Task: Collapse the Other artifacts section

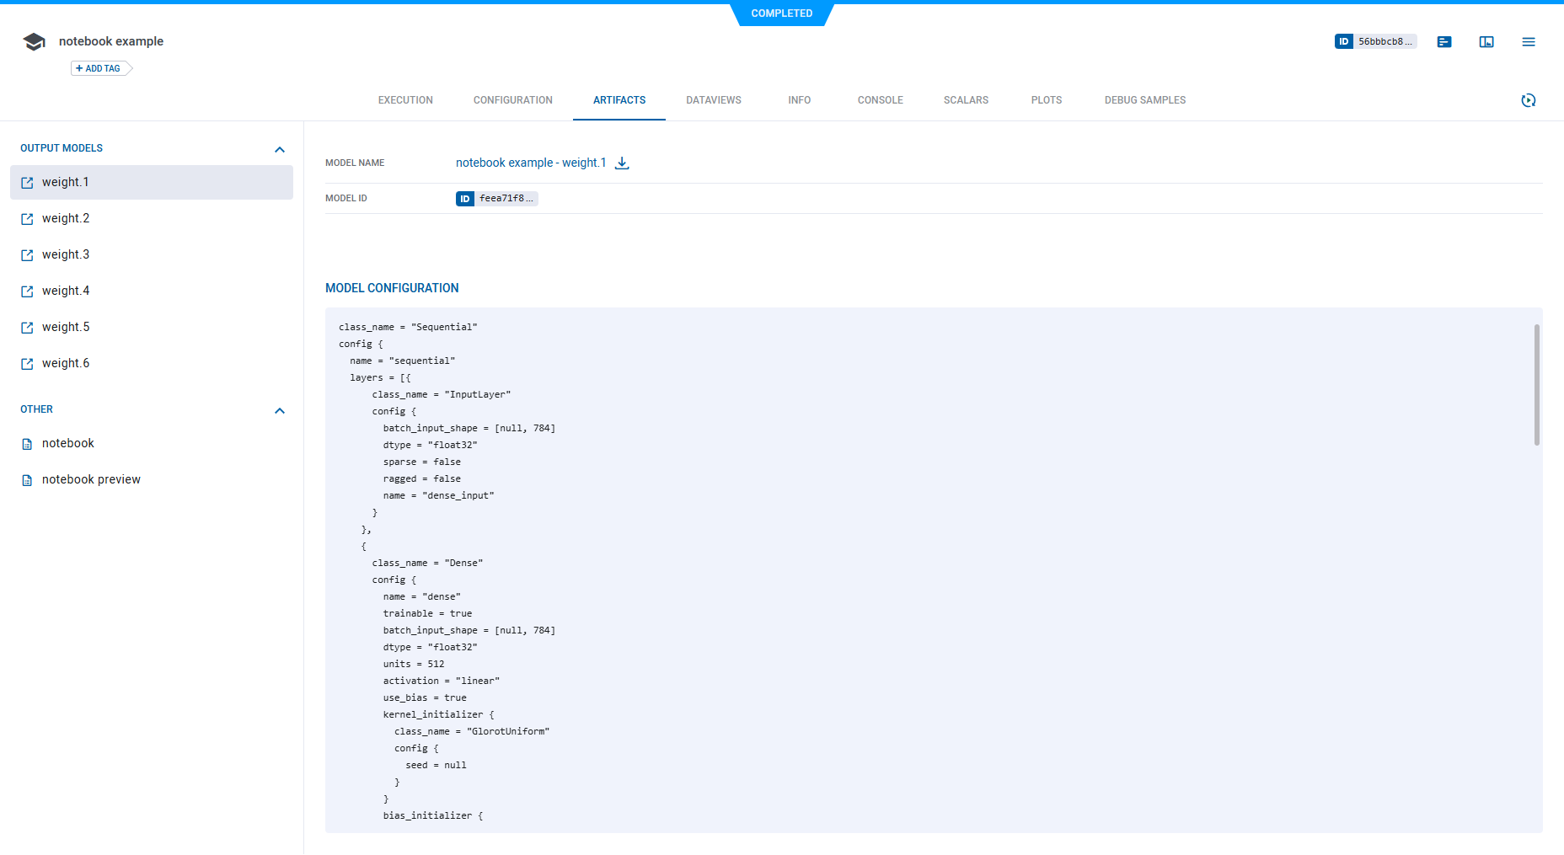Action: 280,410
